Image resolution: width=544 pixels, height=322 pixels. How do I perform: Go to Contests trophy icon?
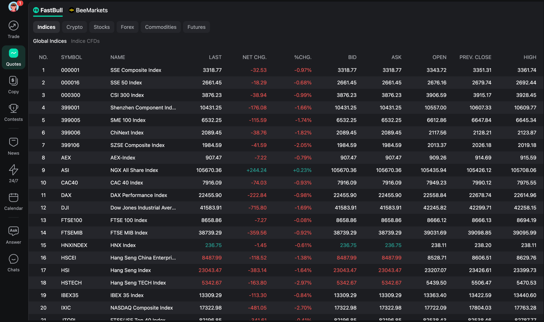pos(13,112)
